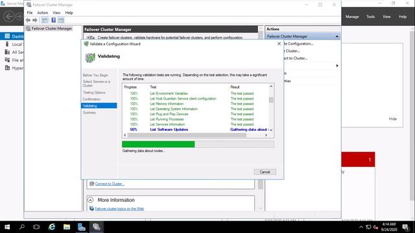
Task: Collapse the More Information section
Action: (91, 200)
